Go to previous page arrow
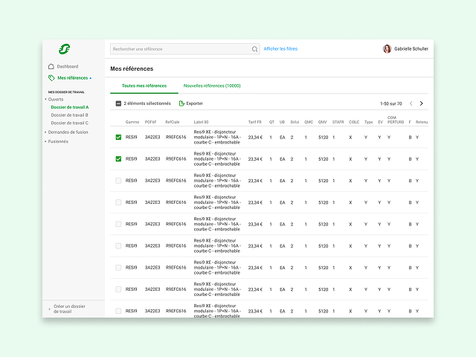Viewport: 476px width, 357px height. pyautogui.click(x=411, y=103)
